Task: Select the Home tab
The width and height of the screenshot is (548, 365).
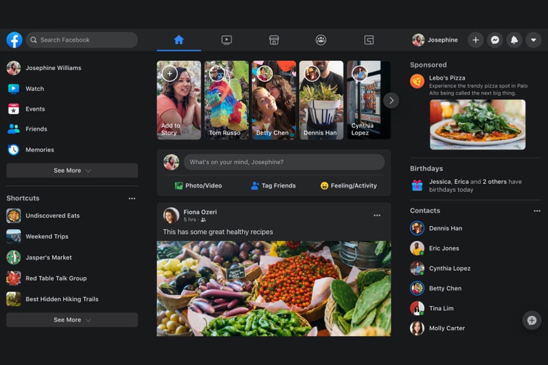Action: pyautogui.click(x=179, y=40)
